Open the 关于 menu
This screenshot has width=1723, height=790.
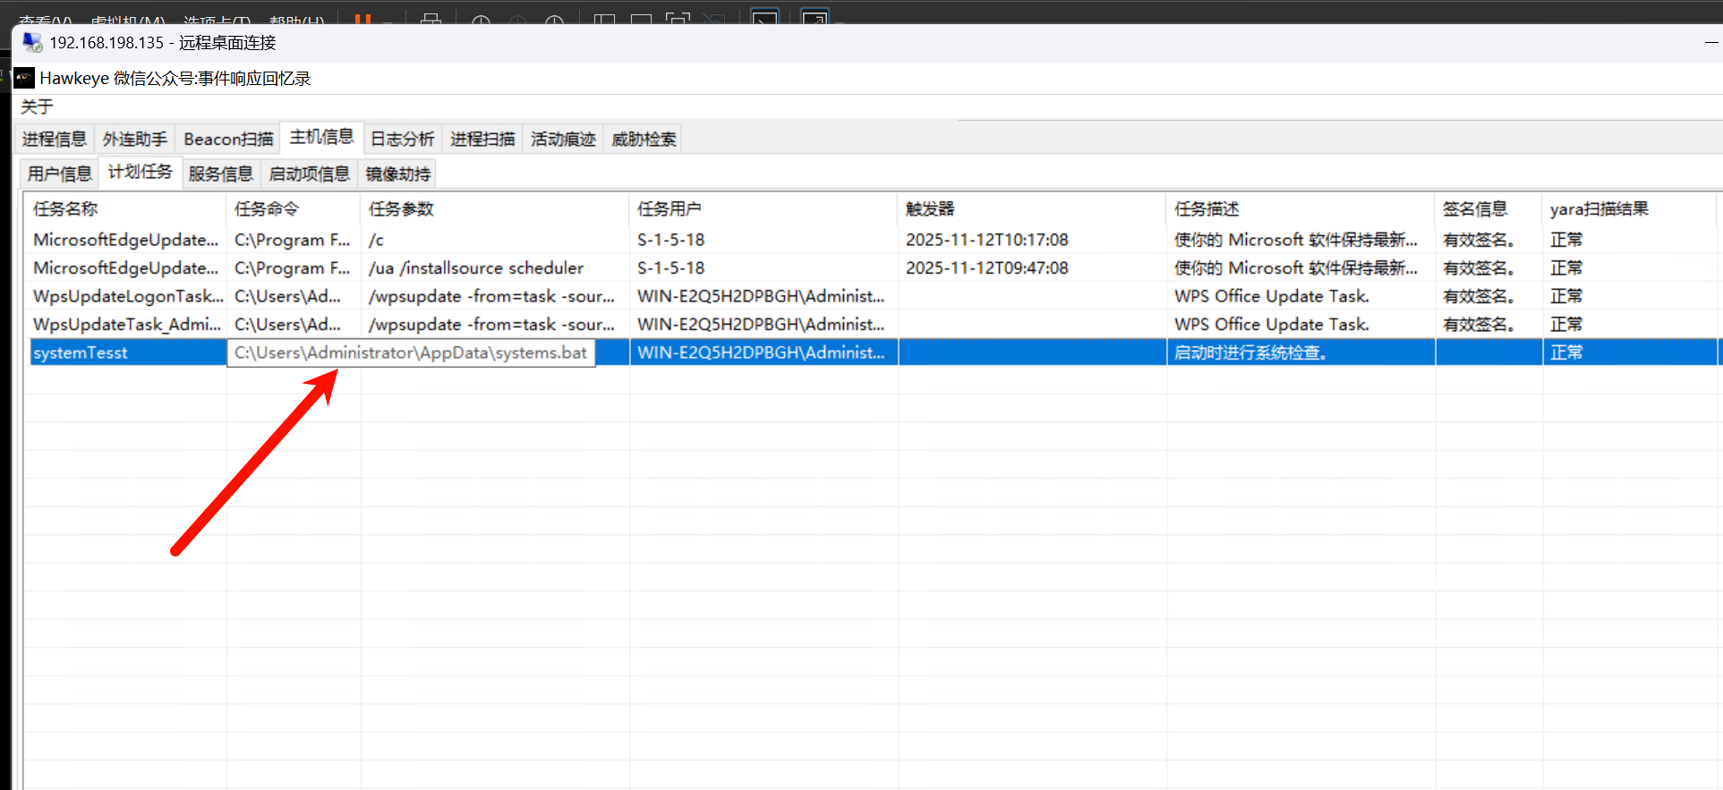[x=37, y=107]
